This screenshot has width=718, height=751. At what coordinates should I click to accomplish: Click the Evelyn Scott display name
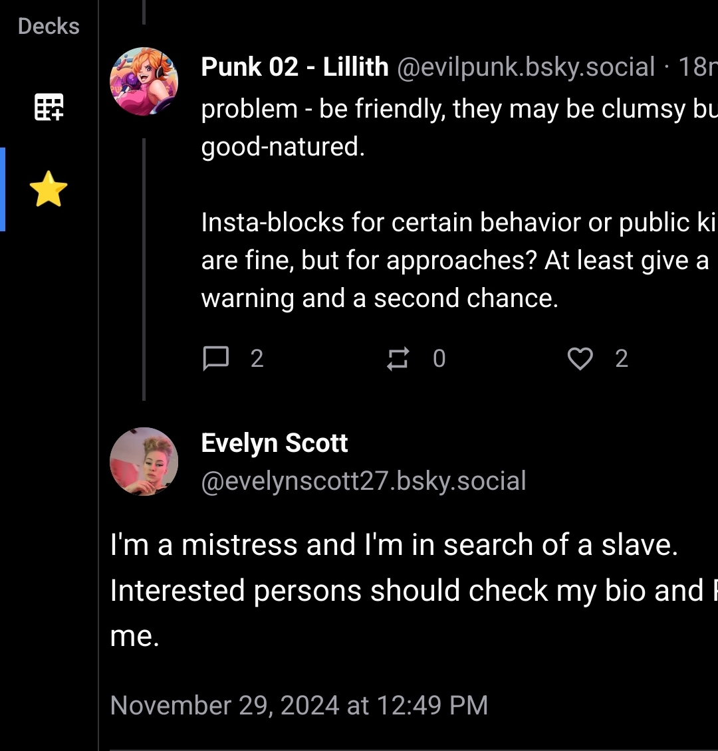(x=275, y=443)
